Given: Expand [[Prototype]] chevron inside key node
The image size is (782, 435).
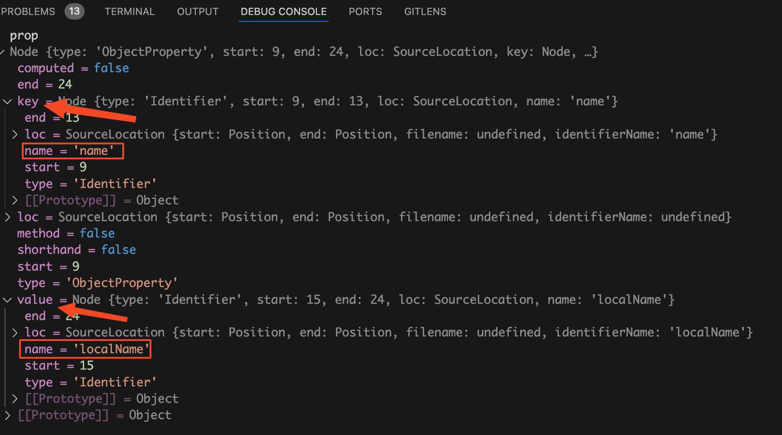Looking at the screenshot, I should 15,200.
